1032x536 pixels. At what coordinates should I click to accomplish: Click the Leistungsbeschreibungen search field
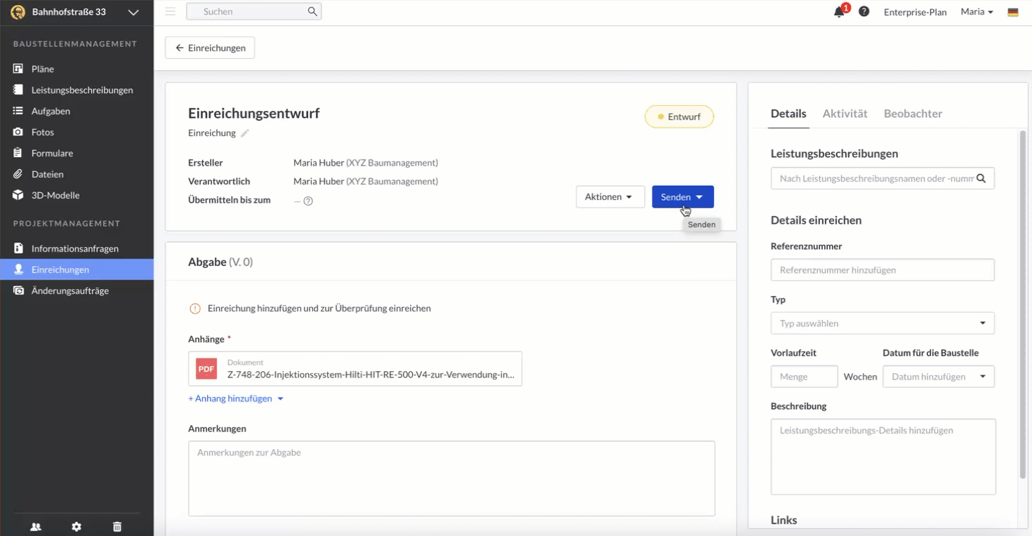pos(882,178)
